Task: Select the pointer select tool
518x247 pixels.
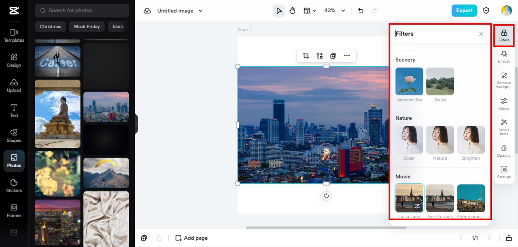Action: coord(278,11)
